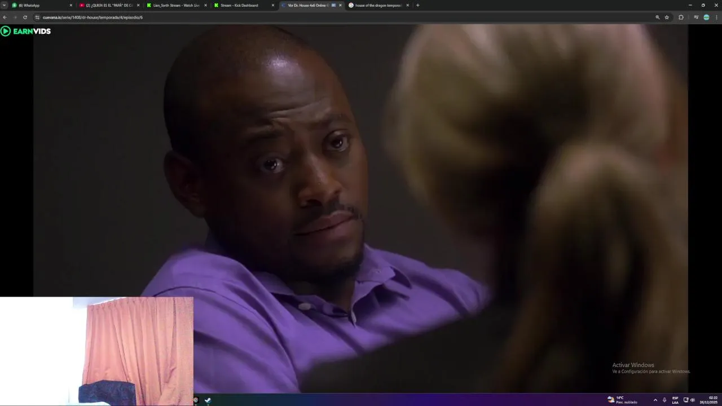Viewport: 722px width, 406px height.
Task: Close the Lien_Sorth Stream tab
Action: pyautogui.click(x=205, y=5)
